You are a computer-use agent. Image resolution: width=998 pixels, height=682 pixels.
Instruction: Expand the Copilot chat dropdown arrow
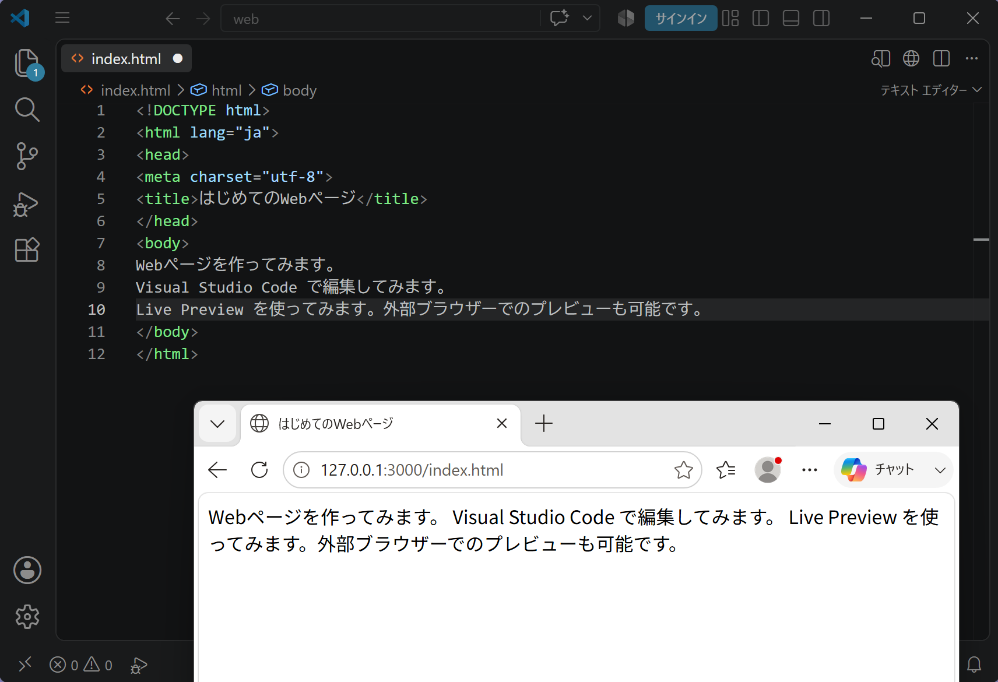(587, 18)
